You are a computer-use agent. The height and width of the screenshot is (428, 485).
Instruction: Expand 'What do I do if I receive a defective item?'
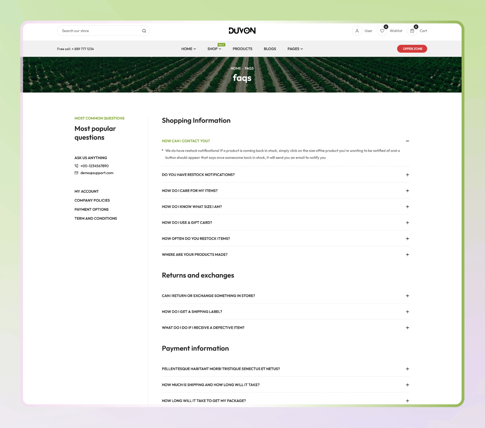(286, 327)
